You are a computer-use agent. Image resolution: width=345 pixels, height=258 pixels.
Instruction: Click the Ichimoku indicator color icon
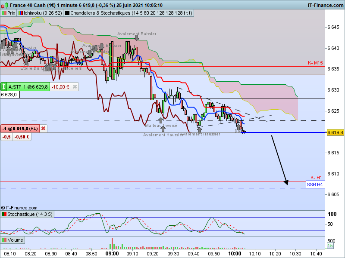[21, 13]
